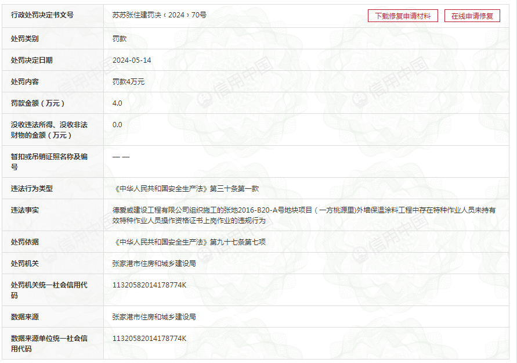Click the 下载修复申请材料 button
Viewport: 517px width, 363px height.
point(403,16)
